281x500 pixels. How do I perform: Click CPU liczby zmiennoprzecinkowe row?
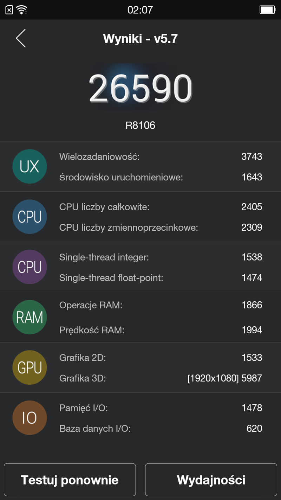[x=161, y=227]
